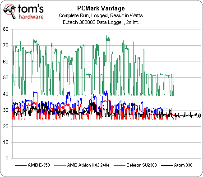This screenshot has height=177, width=203.
Task: Click the blue AMD E-350 legend line
Action: click(21, 165)
